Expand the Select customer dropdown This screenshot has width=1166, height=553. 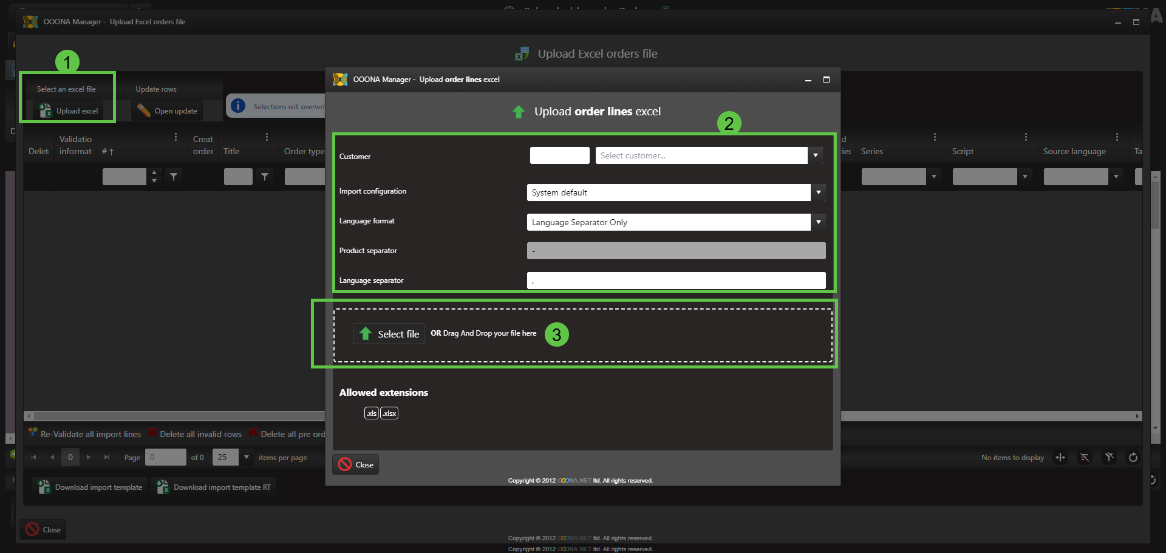coord(816,156)
